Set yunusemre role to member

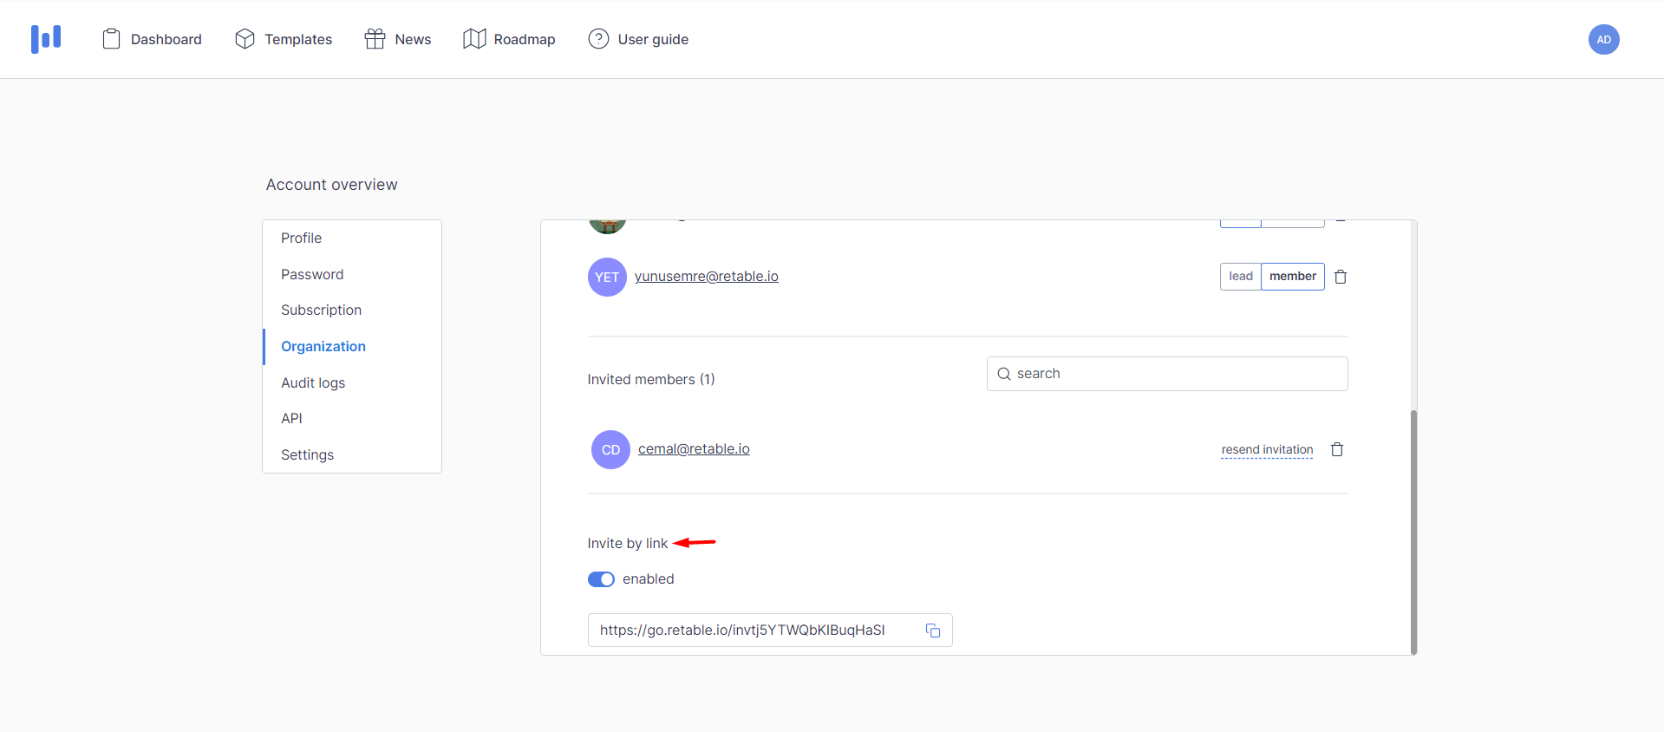(1292, 277)
